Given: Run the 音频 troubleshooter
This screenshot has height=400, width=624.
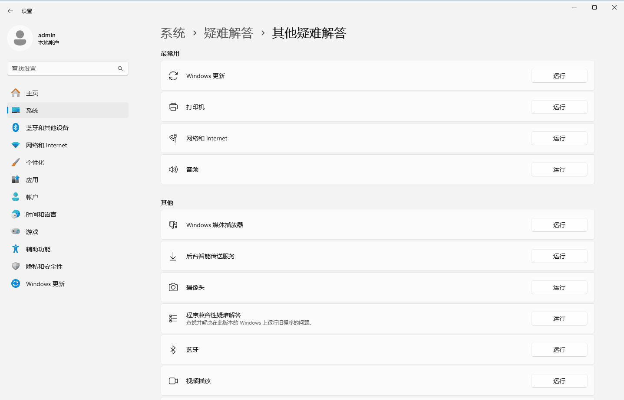Looking at the screenshot, I should pos(559,169).
